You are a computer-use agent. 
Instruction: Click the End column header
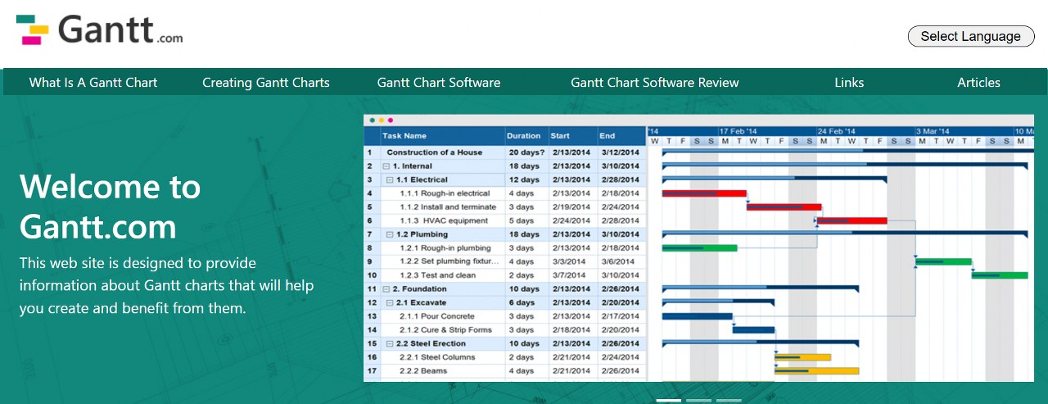pos(621,136)
